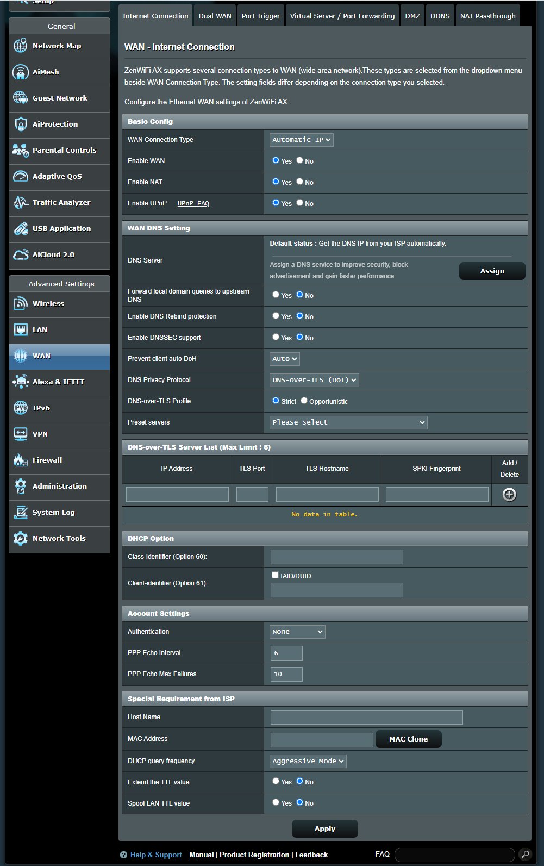The image size is (544, 866).
Task: Click the System Log notepad icon
Action: [x=21, y=513]
